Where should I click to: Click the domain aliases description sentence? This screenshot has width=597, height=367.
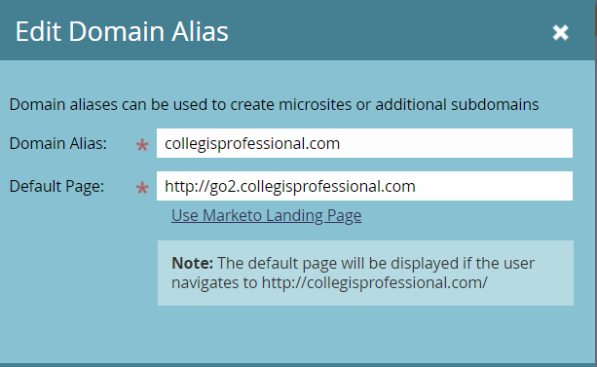click(x=274, y=104)
